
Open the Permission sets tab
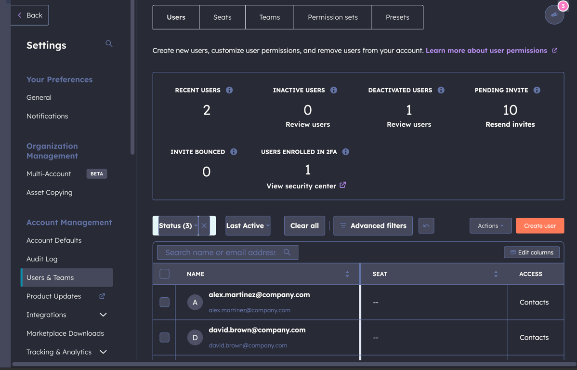click(332, 17)
